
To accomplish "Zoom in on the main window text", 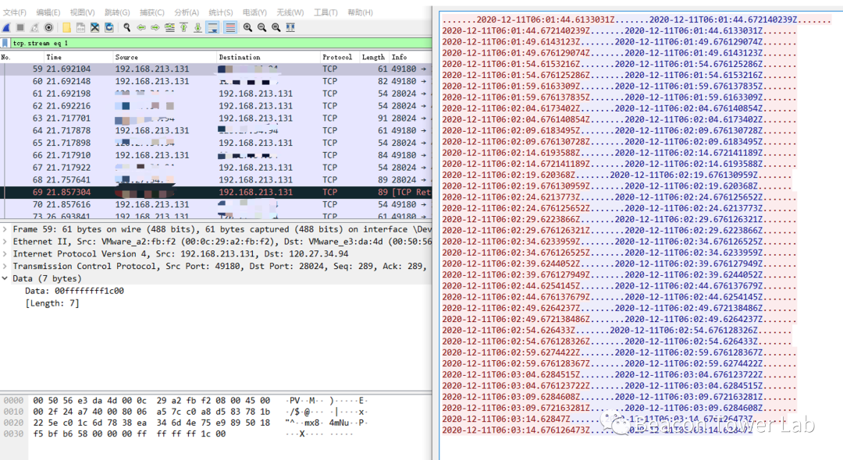I will point(248,27).
